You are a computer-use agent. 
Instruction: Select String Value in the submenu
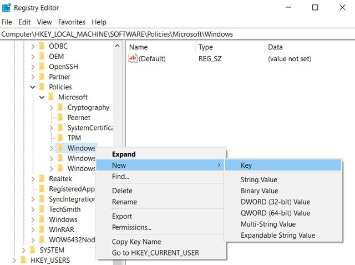pos(283,179)
